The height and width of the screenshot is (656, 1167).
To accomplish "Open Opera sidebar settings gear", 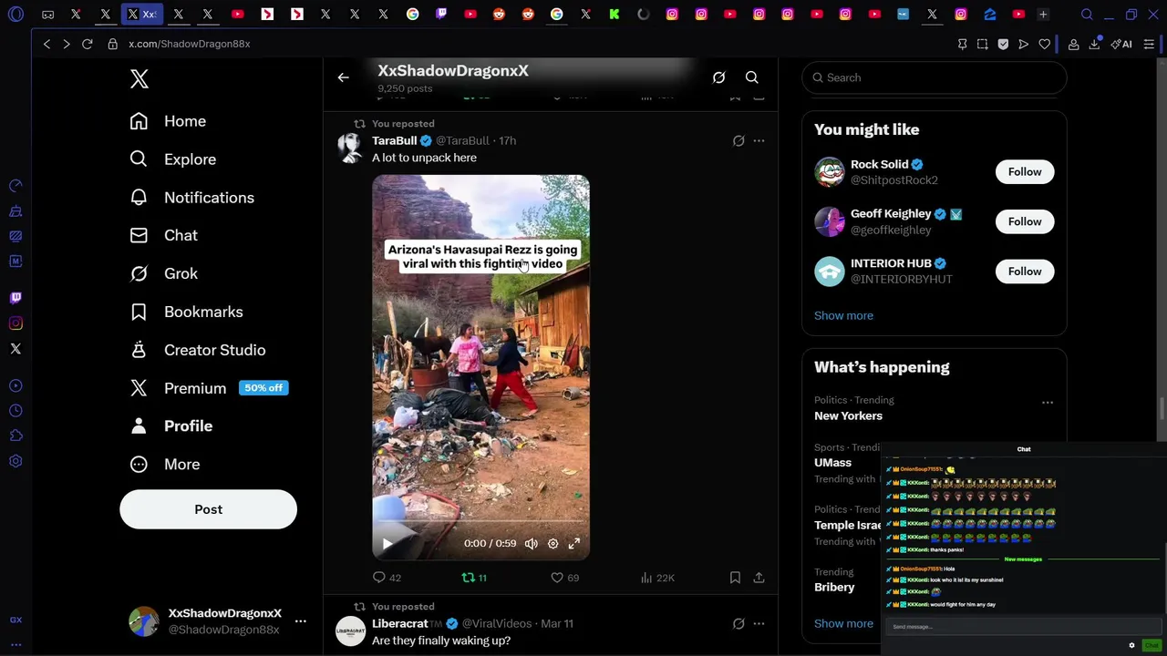I will point(15,462).
